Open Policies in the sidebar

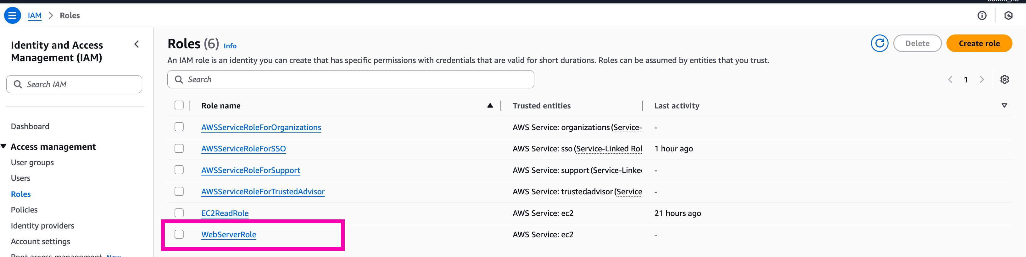pos(24,210)
